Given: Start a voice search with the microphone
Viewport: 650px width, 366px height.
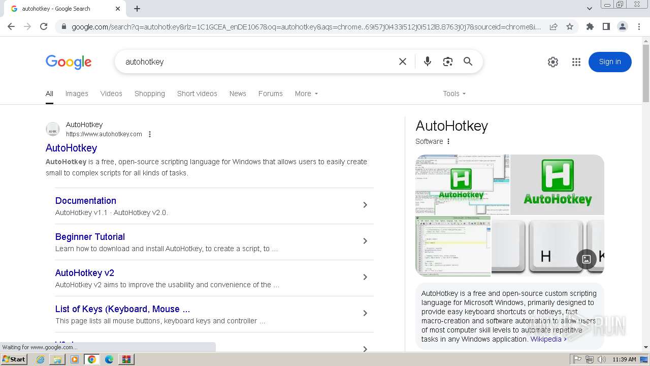Looking at the screenshot, I should tap(428, 62).
